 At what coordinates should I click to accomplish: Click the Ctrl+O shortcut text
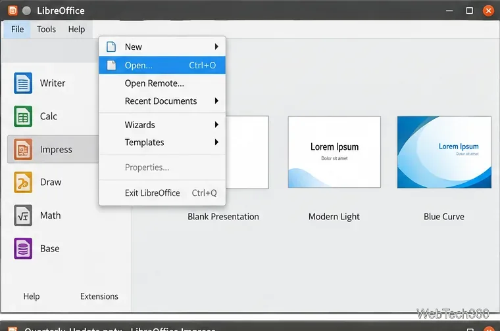[x=203, y=65]
